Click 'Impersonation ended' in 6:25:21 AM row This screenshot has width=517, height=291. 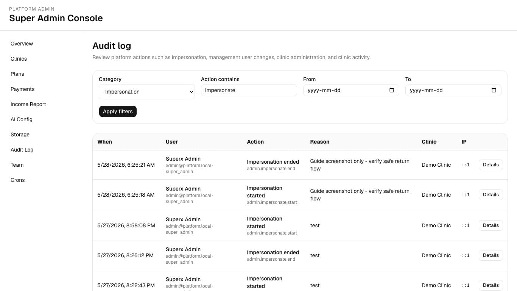[x=273, y=162]
